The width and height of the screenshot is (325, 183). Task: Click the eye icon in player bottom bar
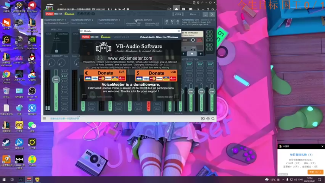coord(208,119)
